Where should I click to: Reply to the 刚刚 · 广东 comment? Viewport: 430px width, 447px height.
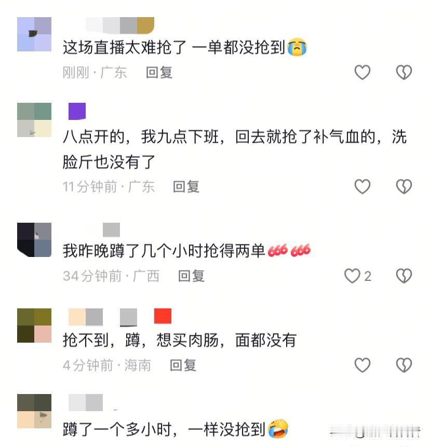click(159, 72)
